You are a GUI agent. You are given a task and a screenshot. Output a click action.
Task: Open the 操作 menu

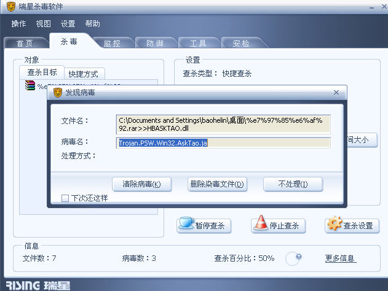coord(18,24)
